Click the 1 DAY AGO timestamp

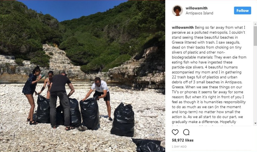click(179, 147)
